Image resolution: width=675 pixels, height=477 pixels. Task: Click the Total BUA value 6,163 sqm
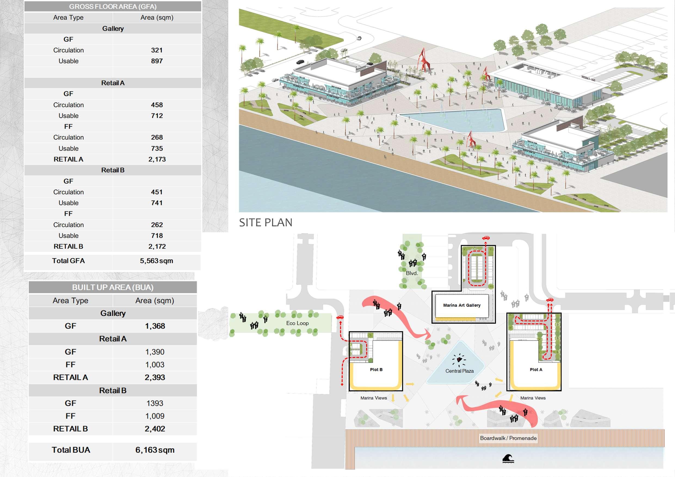[155, 450]
